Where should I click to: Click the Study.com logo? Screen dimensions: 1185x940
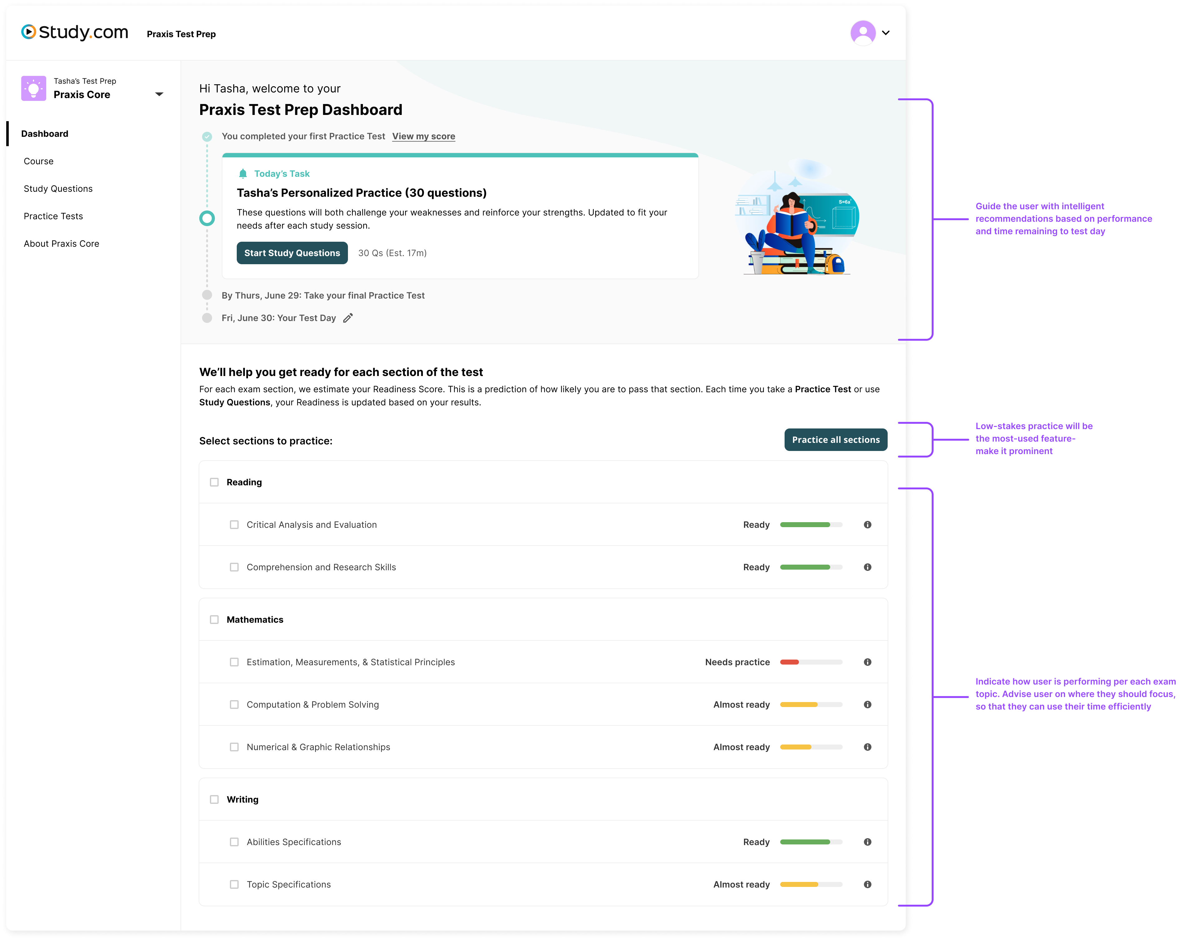click(75, 32)
